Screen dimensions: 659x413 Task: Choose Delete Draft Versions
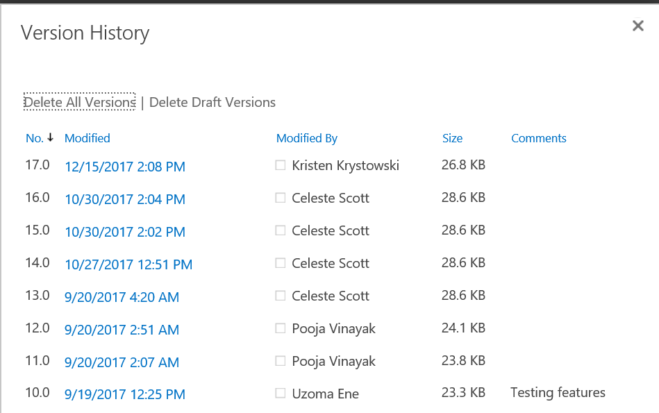point(212,102)
